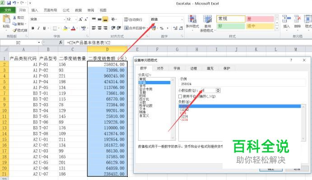The image size is (312, 180).
Task: Expand the Name Box dropdown arrow
Action: pyautogui.click(x=39, y=43)
